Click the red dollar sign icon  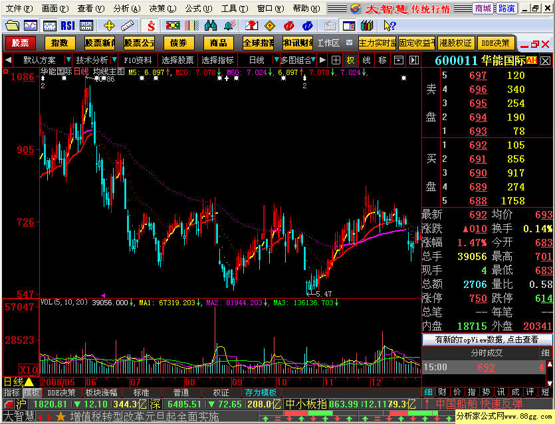pos(151,25)
